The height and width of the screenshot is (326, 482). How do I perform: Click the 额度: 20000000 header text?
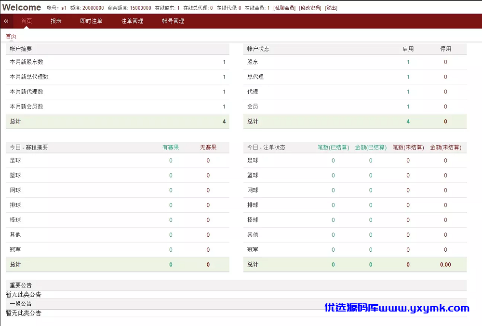[x=87, y=8]
